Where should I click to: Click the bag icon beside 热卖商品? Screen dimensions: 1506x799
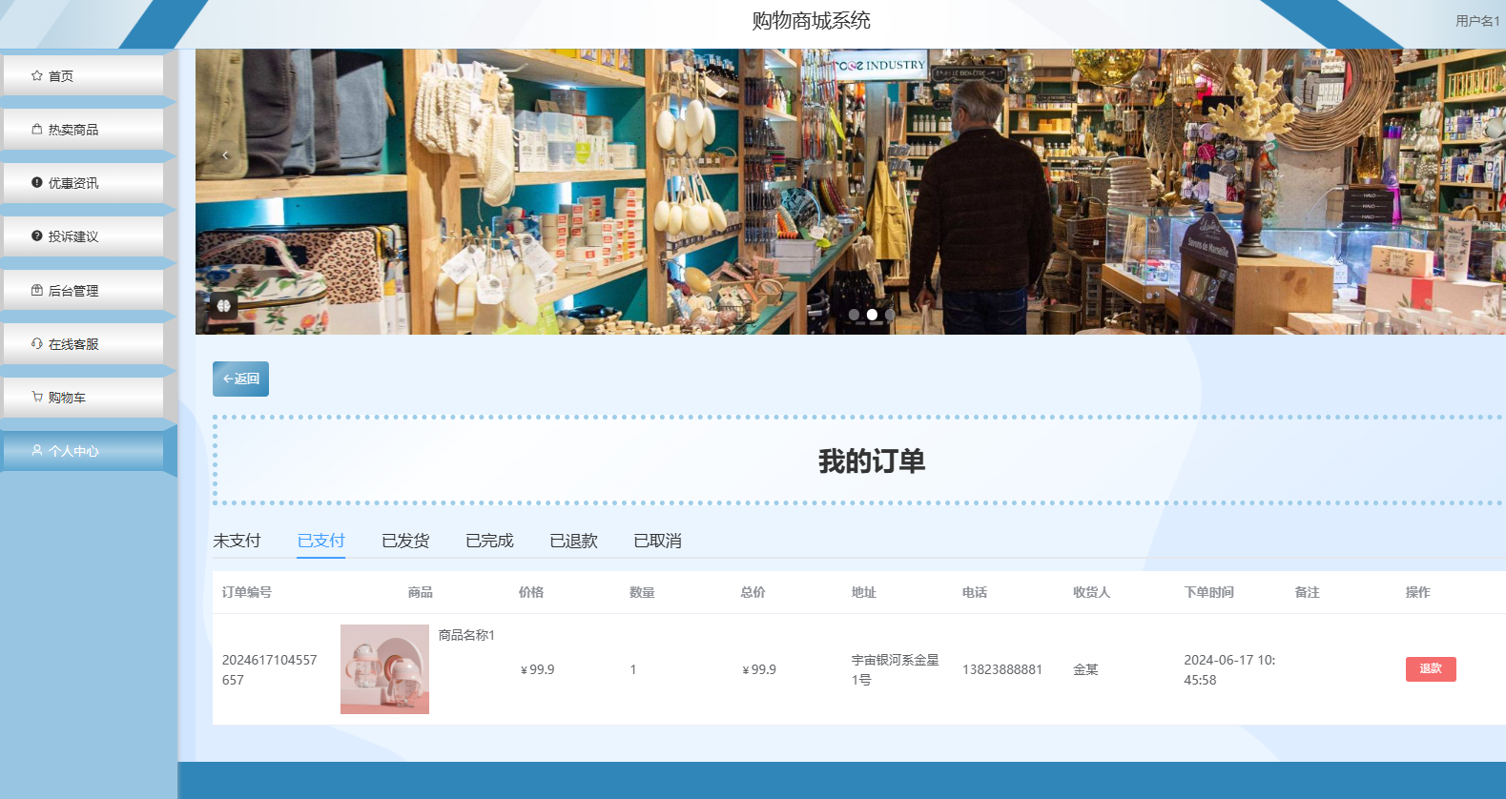pos(36,129)
